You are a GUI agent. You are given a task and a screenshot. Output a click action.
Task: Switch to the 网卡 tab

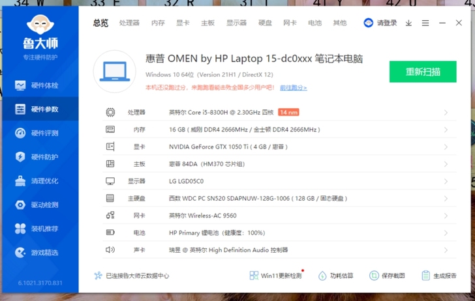tap(290, 23)
